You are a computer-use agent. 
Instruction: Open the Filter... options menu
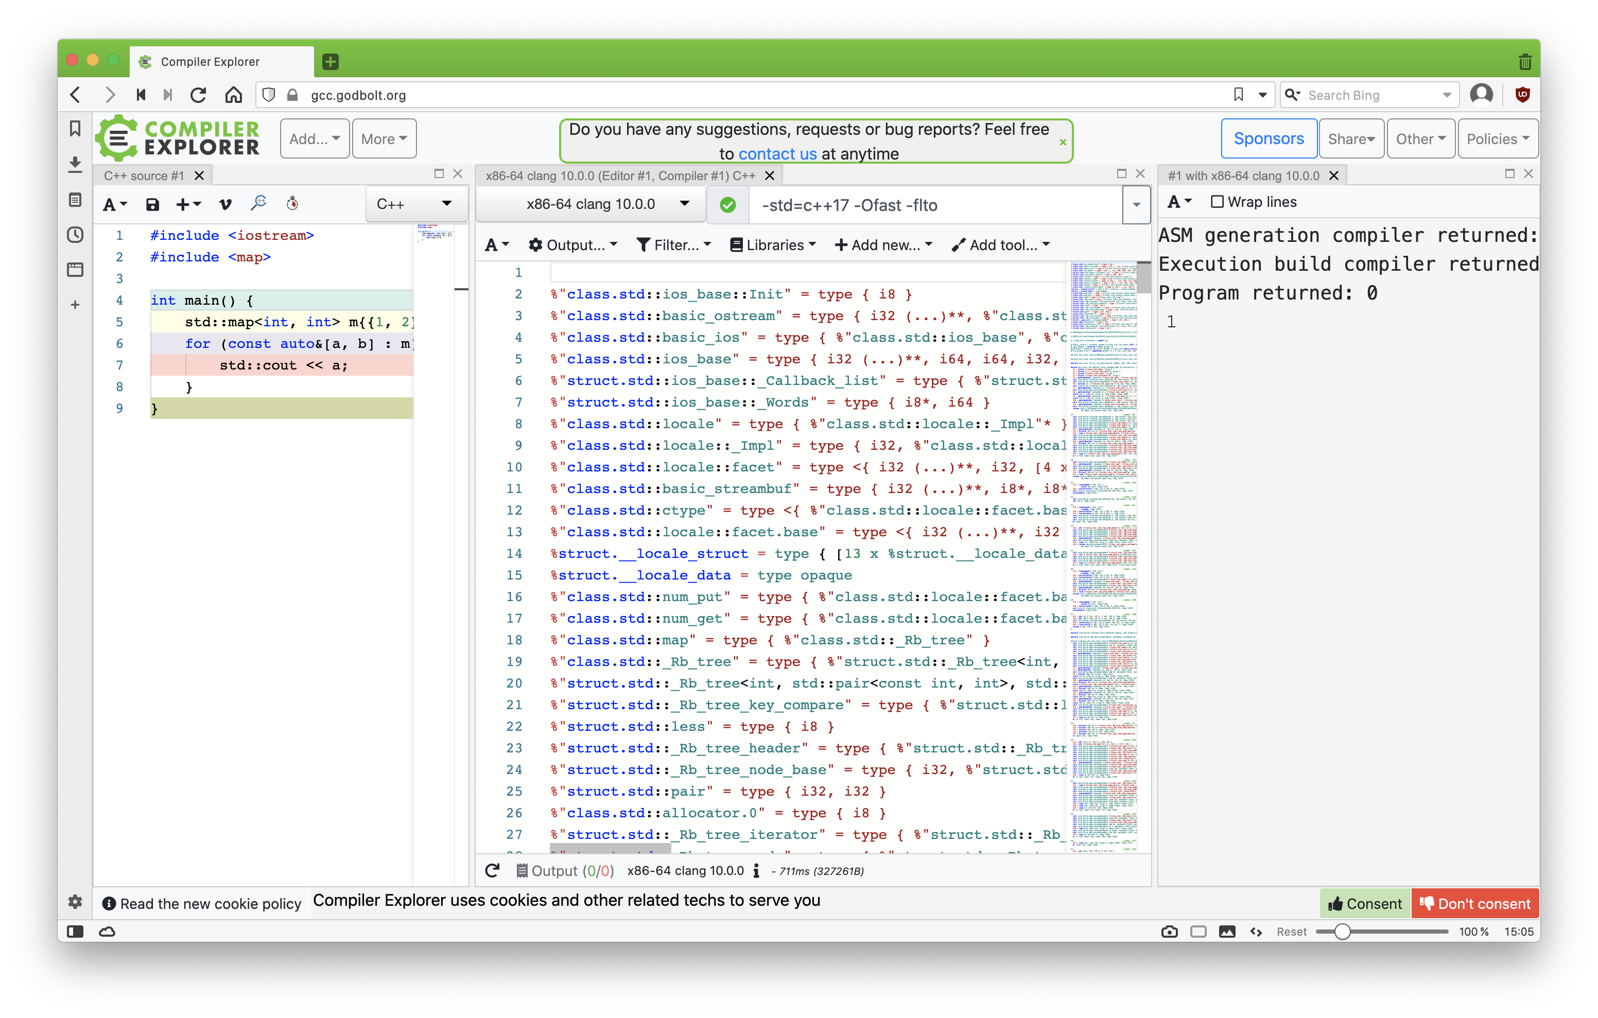tap(673, 245)
